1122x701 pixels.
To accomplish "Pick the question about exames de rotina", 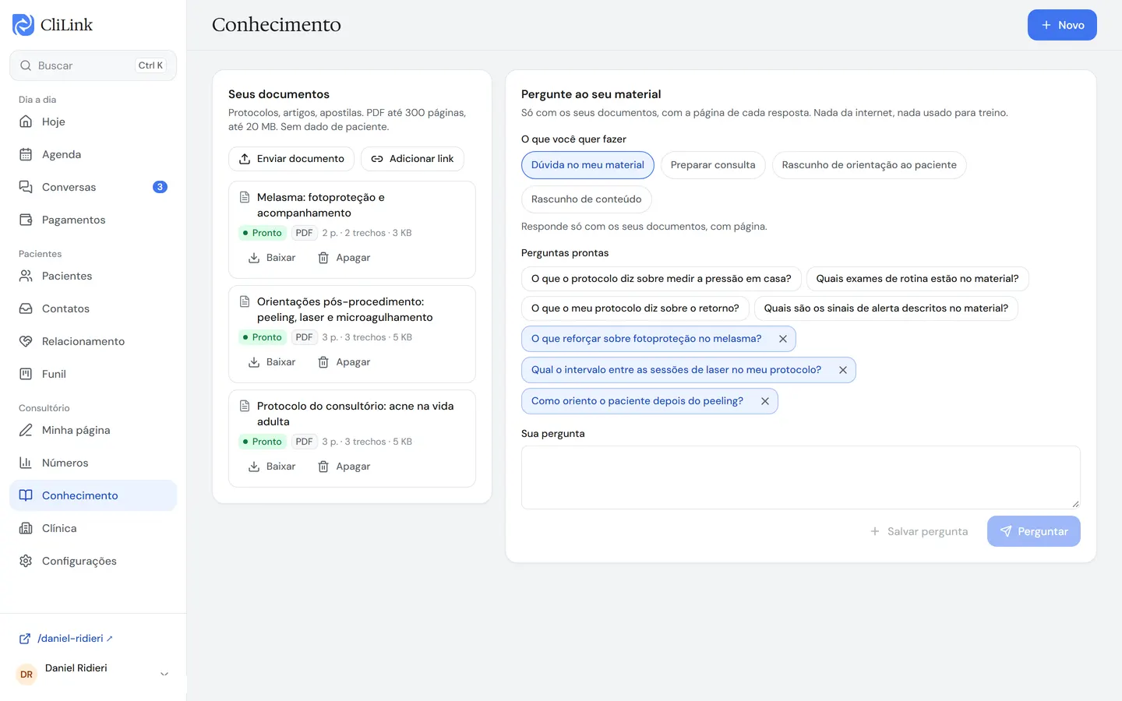I will tap(917, 279).
